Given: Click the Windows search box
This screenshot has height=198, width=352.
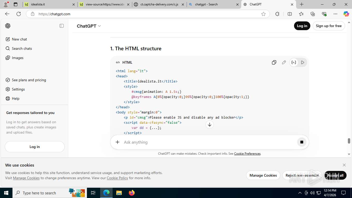Looking at the screenshot, I should click(x=49, y=193).
